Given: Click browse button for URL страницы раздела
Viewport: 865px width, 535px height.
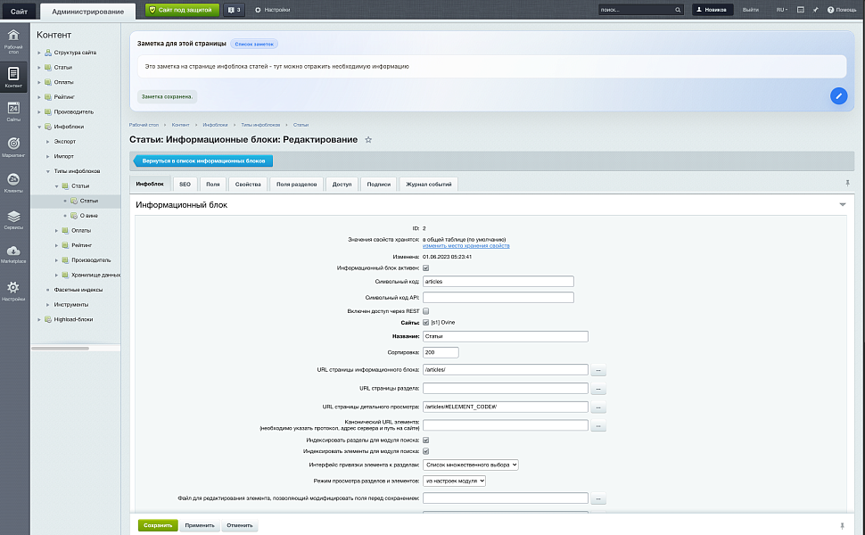Looking at the screenshot, I should [598, 389].
